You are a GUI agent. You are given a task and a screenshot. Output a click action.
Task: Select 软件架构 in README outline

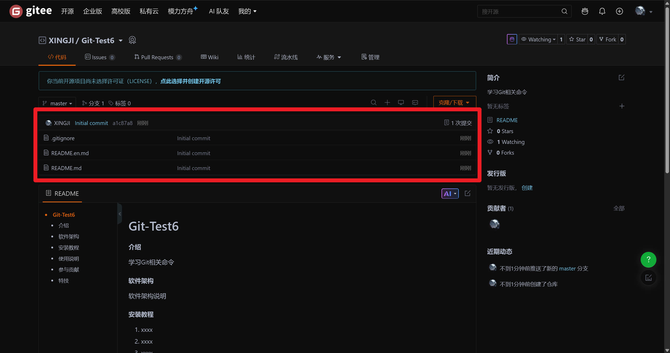(69, 236)
